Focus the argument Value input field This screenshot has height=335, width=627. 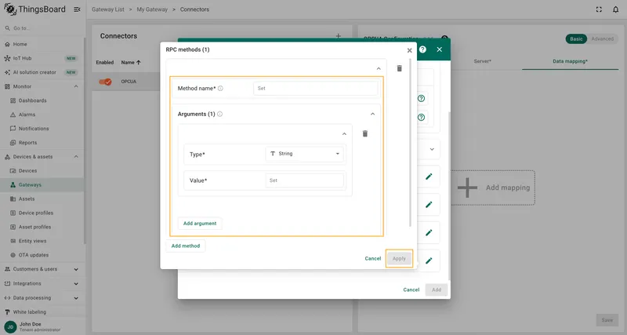coord(304,180)
